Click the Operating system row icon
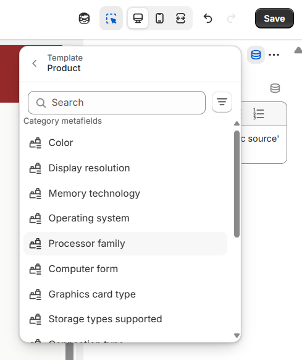The width and height of the screenshot is (302, 360). click(35, 218)
